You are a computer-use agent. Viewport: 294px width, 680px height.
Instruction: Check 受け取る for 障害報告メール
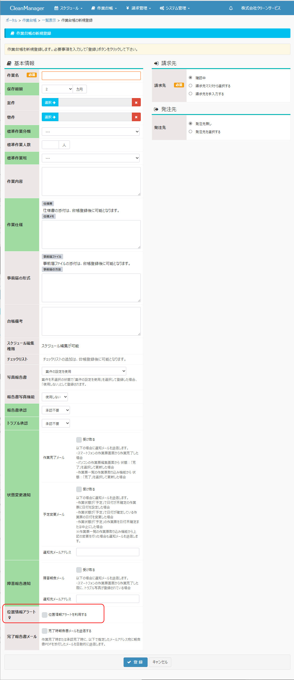coord(79,570)
